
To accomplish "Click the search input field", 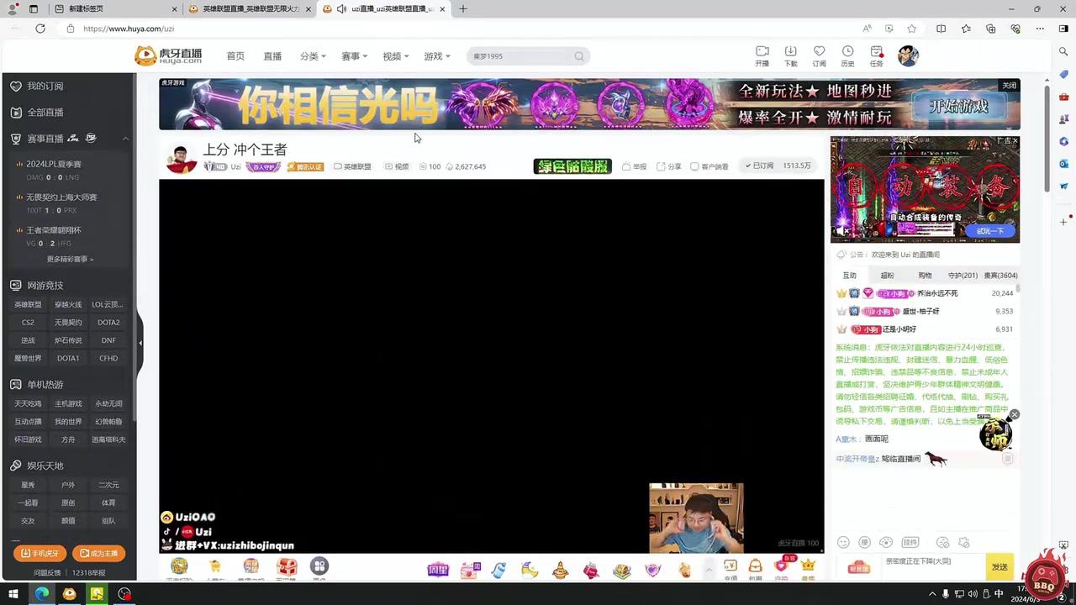I will pos(520,56).
